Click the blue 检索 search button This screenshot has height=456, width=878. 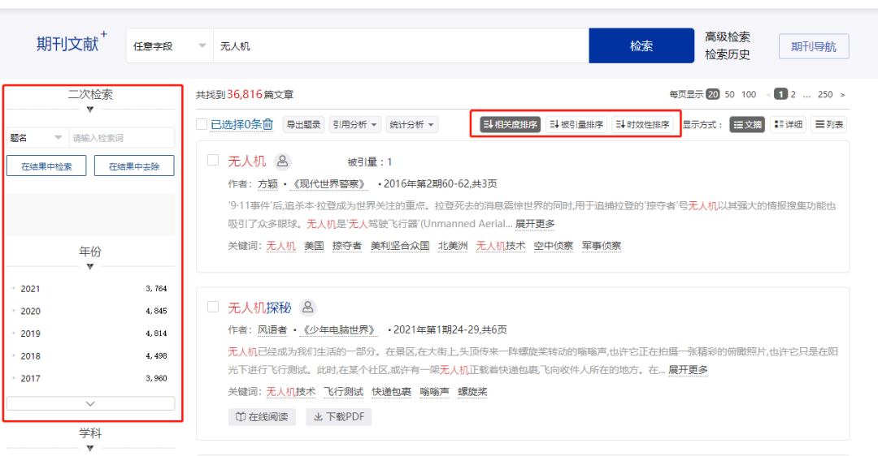(x=641, y=45)
